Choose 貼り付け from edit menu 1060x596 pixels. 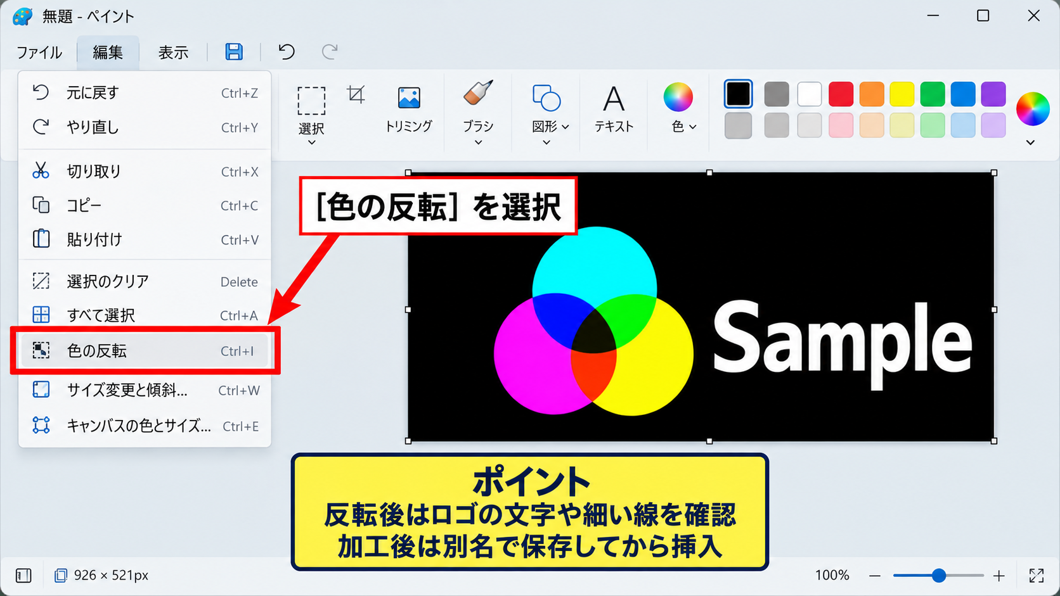click(x=145, y=239)
